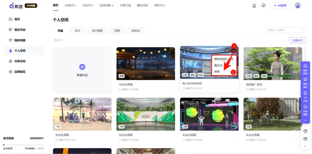Click the search magnifier icon

[302, 30]
